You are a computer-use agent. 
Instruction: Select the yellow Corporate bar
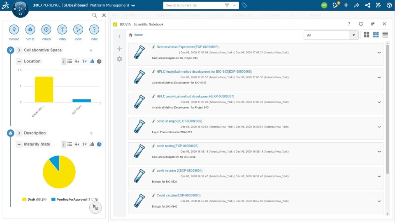coord(44,90)
